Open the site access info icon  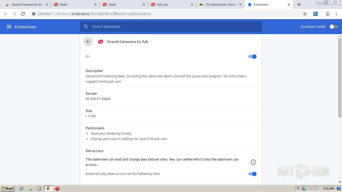pyautogui.click(x=253, y=162)
